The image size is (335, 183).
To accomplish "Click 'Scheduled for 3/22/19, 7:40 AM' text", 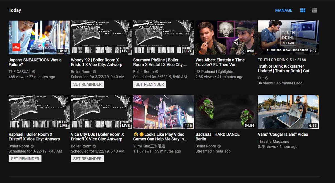I will [35, 151].
